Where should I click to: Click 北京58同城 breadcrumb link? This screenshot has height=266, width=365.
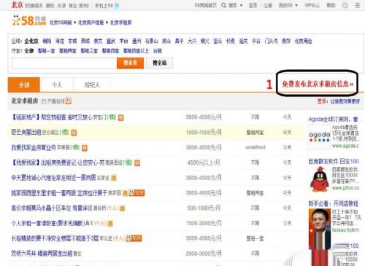(61, 23)
